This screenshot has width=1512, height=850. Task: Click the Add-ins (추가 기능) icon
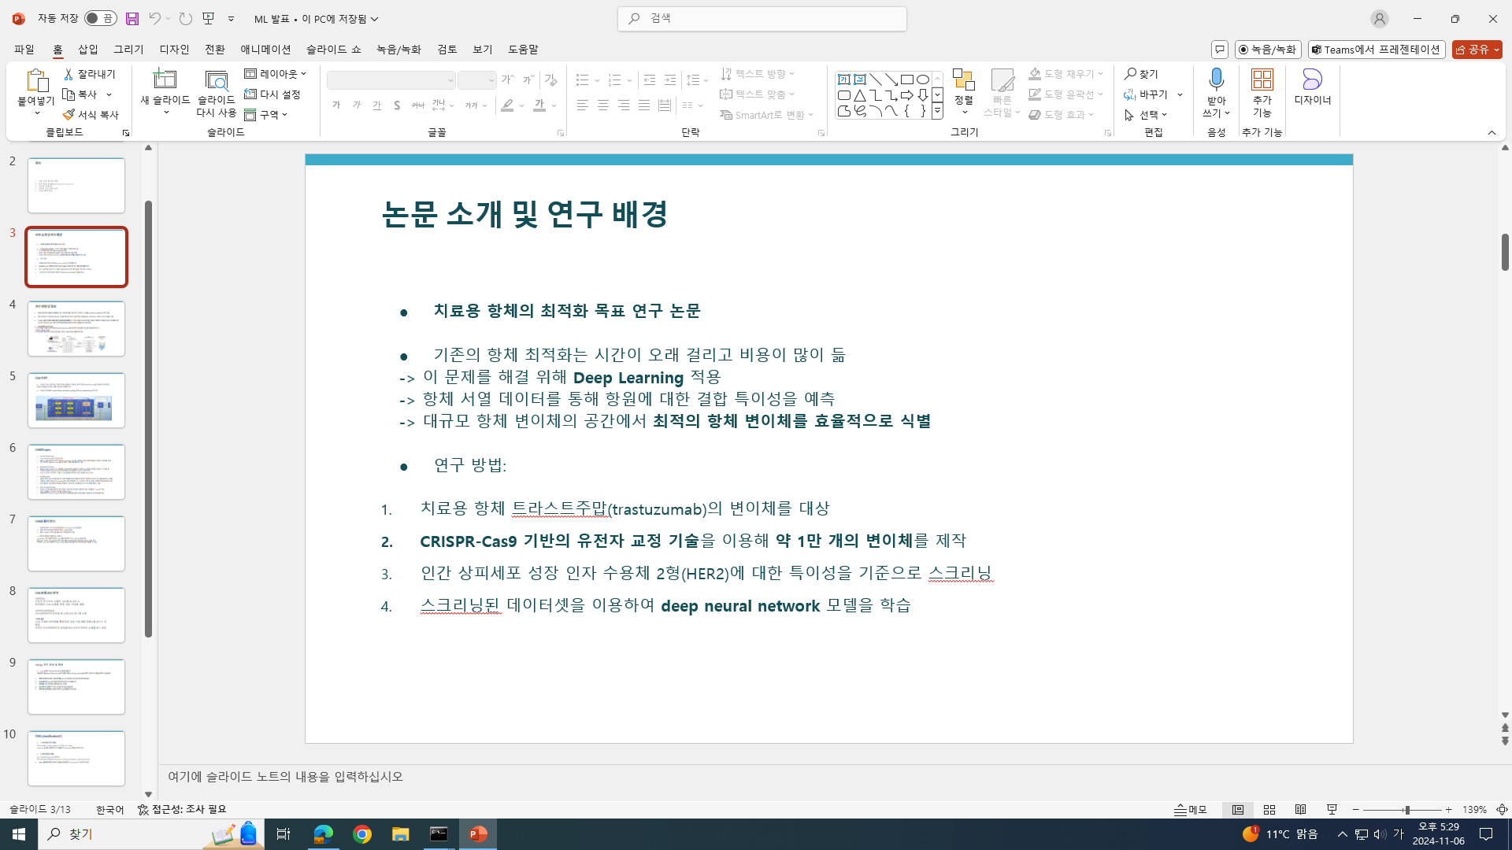[x=1262, y=79]
